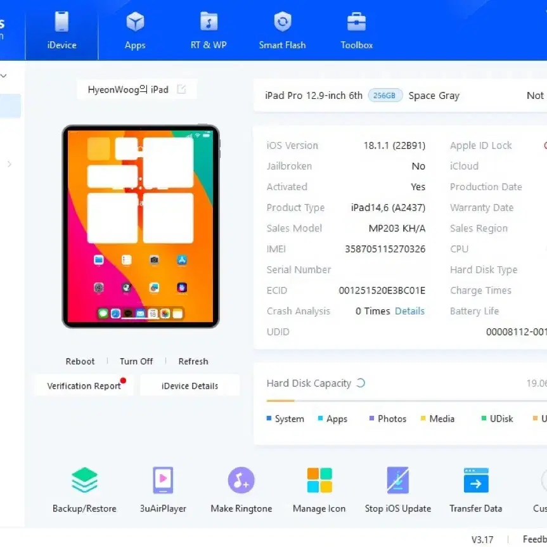This screenshot has width=547, height=547.
Task: Switch to the Apps tab
Action: [135, 30]
